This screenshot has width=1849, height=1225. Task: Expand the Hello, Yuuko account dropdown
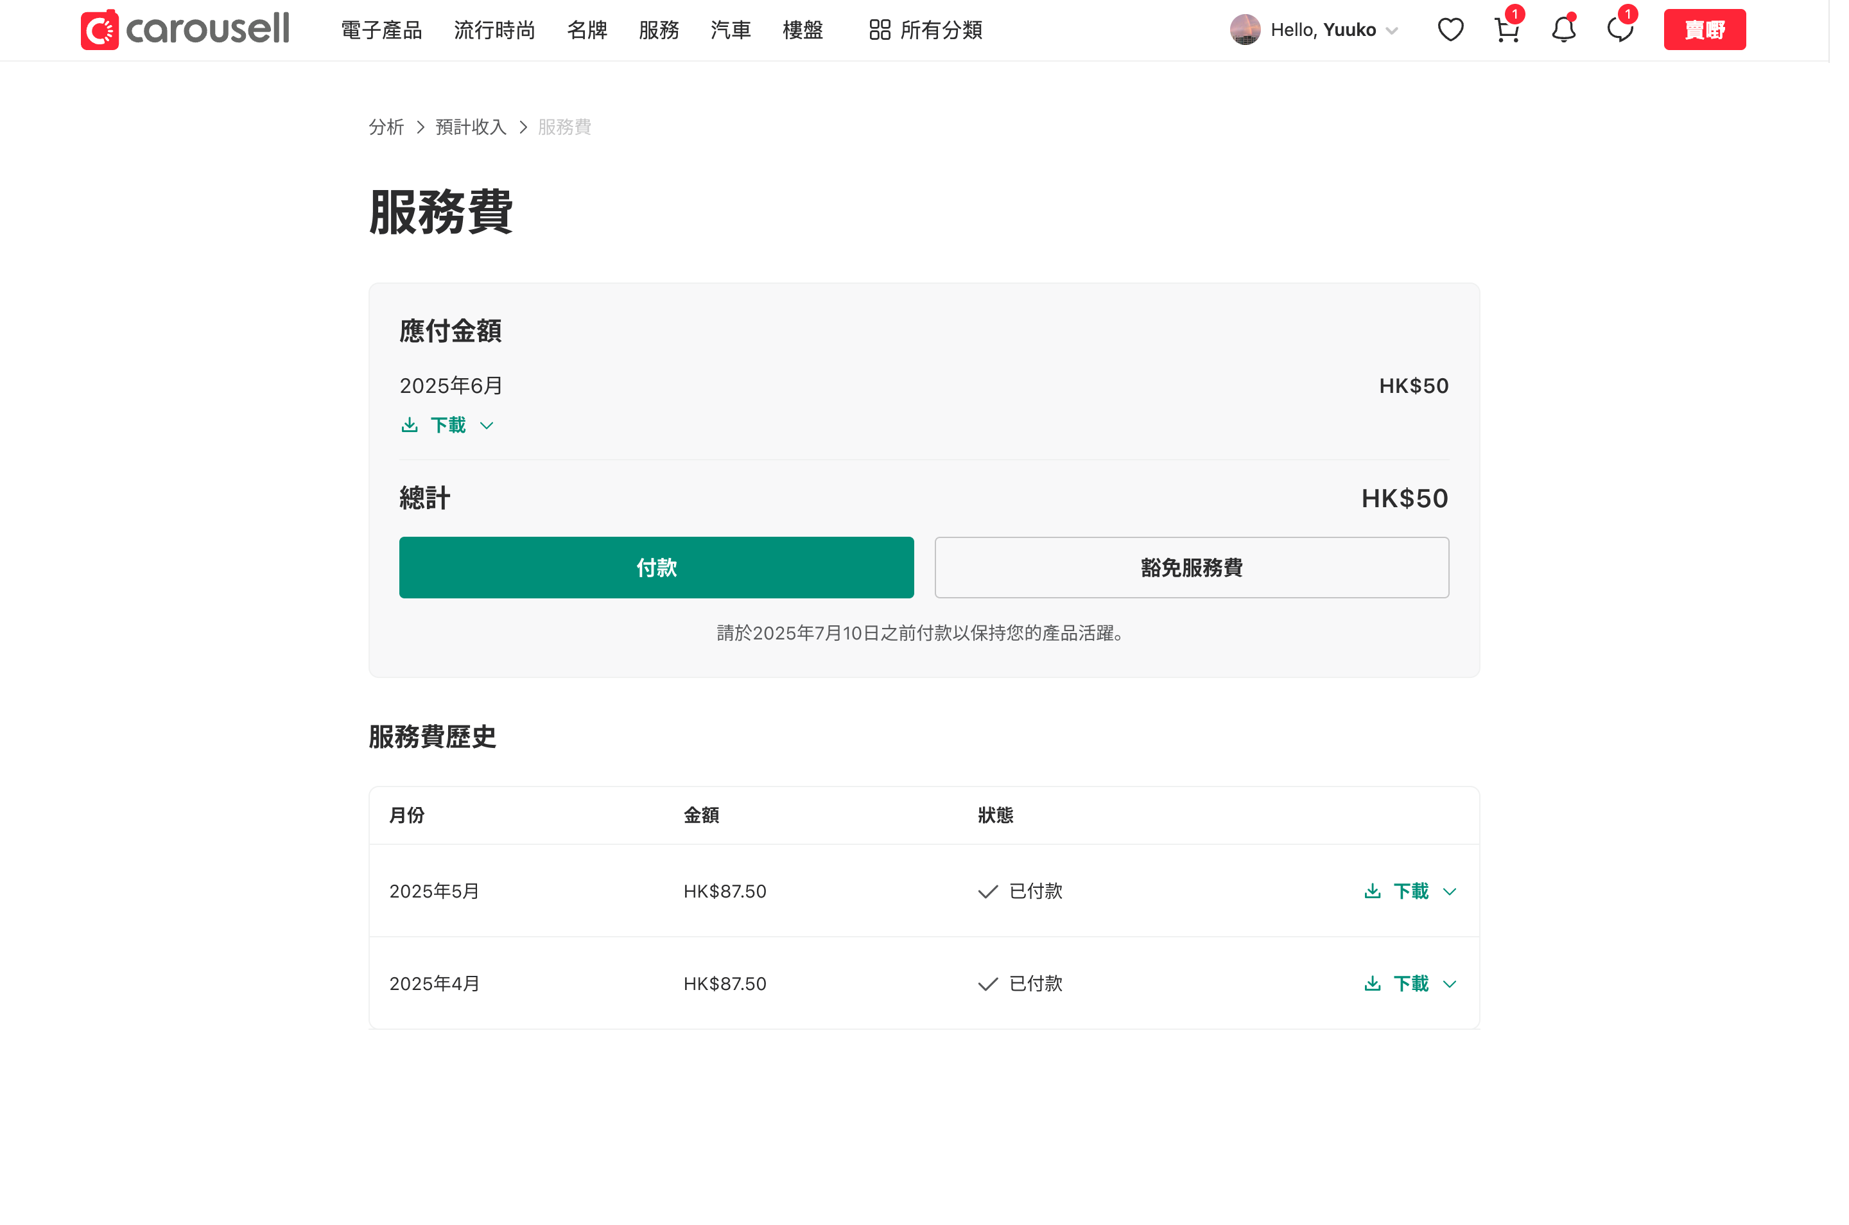[x=1391, y=30]
